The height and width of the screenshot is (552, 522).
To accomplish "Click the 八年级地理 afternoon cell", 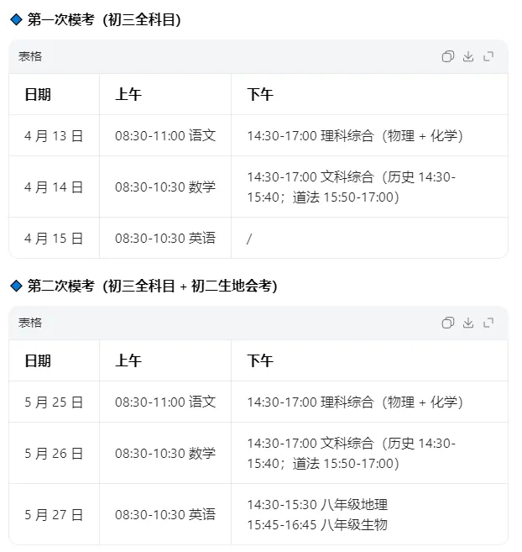I will click(x=369, y=515).
